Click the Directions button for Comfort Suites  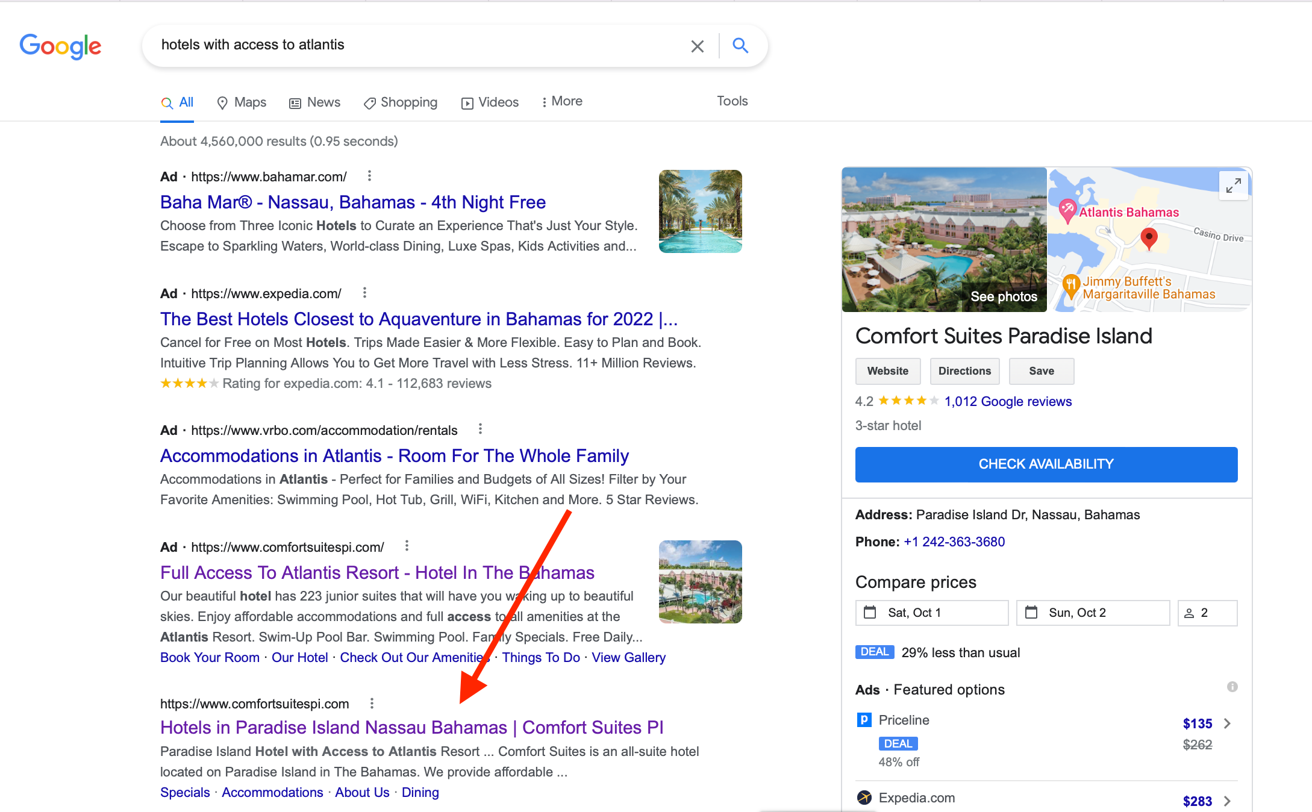pyautogui.click(x=964, y=371)
